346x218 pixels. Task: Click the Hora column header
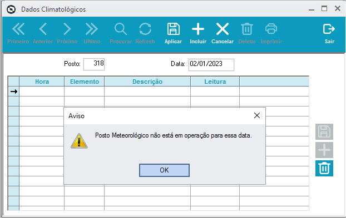(42, 82)
